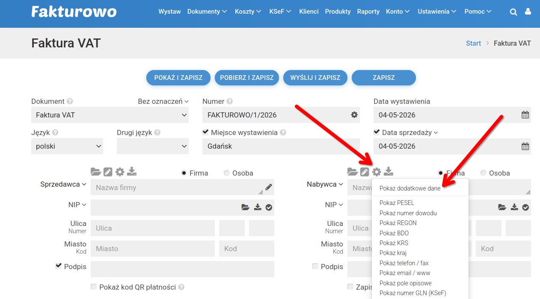Expand Sprzedawca label dropdown
This screenshot has width=540, height=299.
63,184
